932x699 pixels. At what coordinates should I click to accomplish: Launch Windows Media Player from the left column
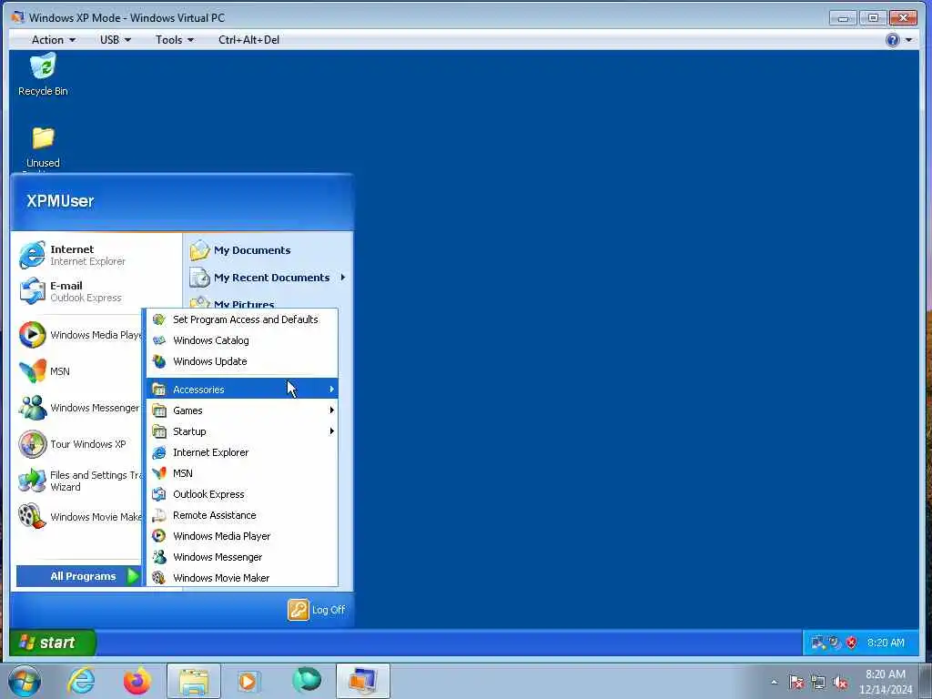(x=79, y=335)
